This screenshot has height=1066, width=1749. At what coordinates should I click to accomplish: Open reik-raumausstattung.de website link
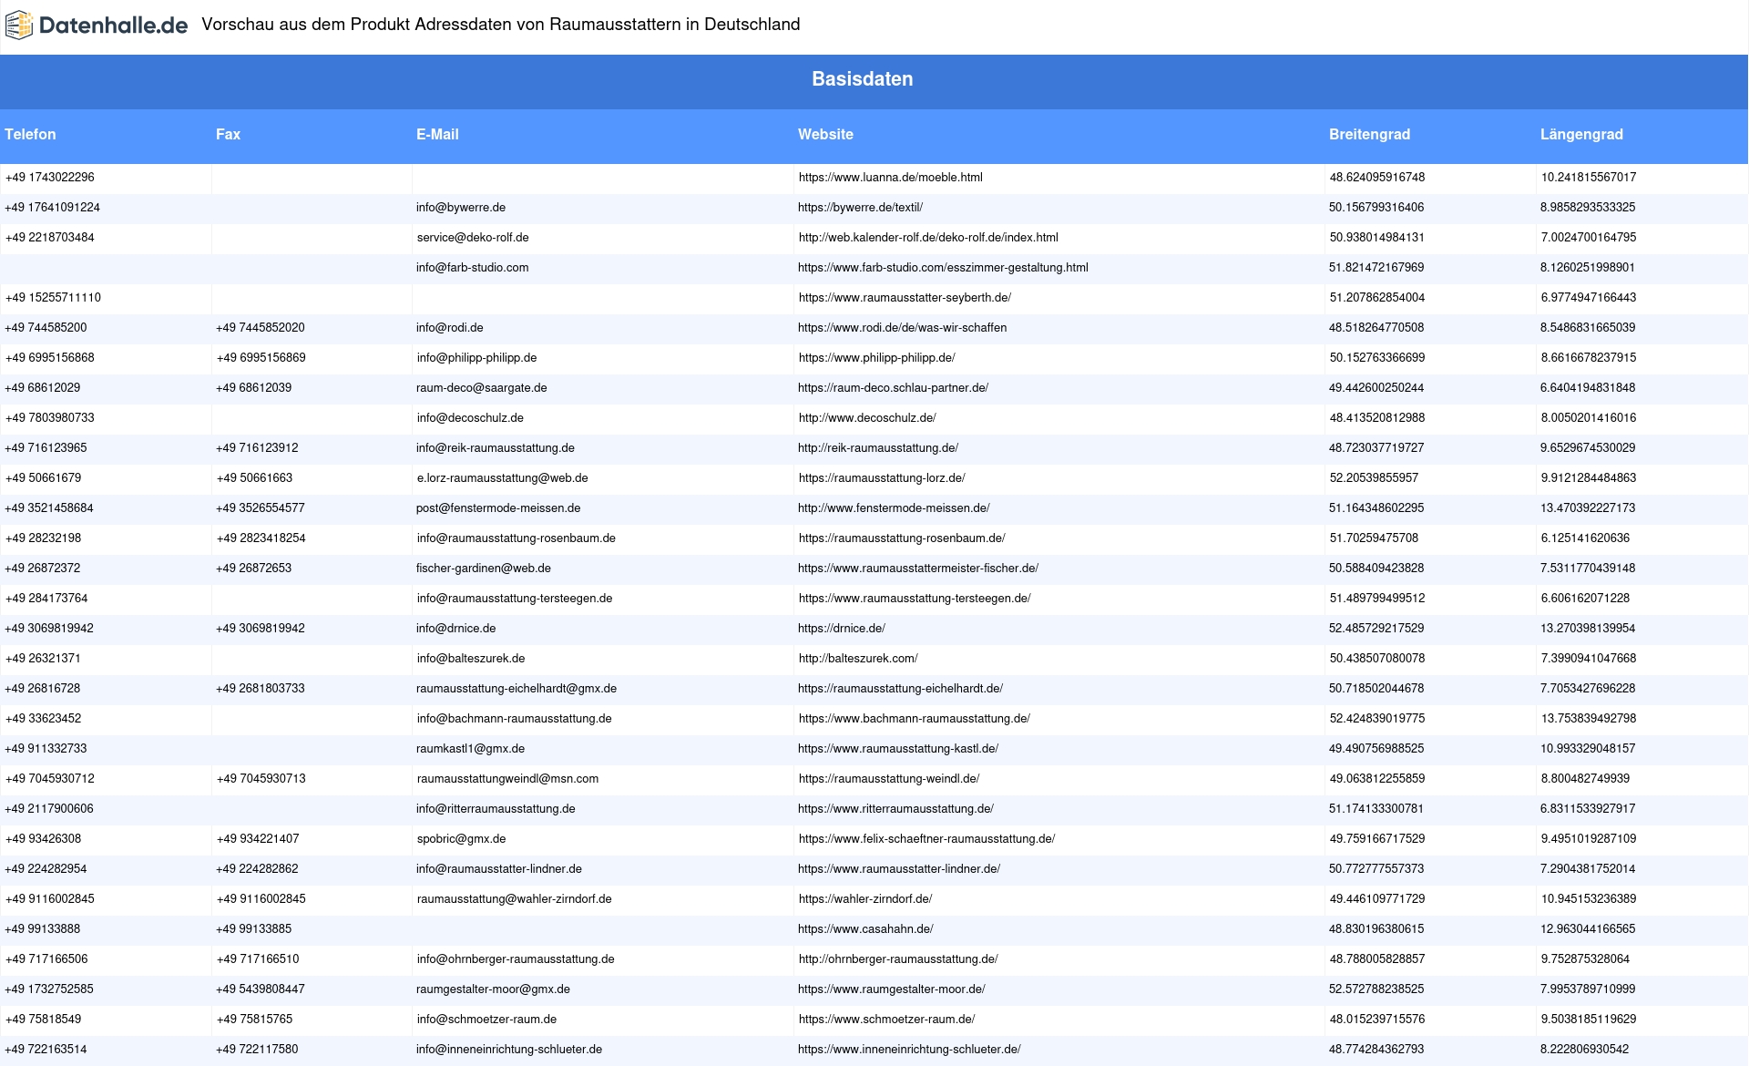(878, 448)
